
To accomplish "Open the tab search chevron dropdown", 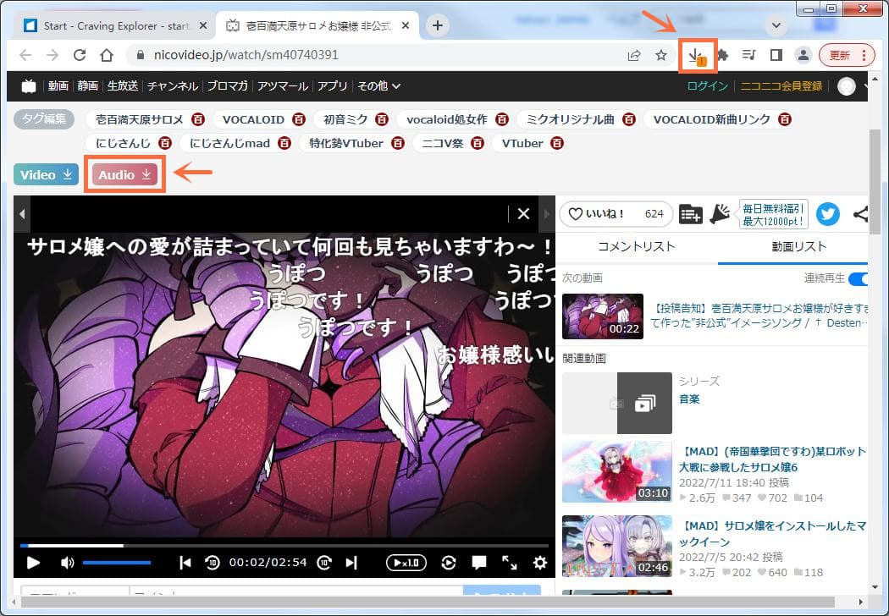I will coord(776,25).
